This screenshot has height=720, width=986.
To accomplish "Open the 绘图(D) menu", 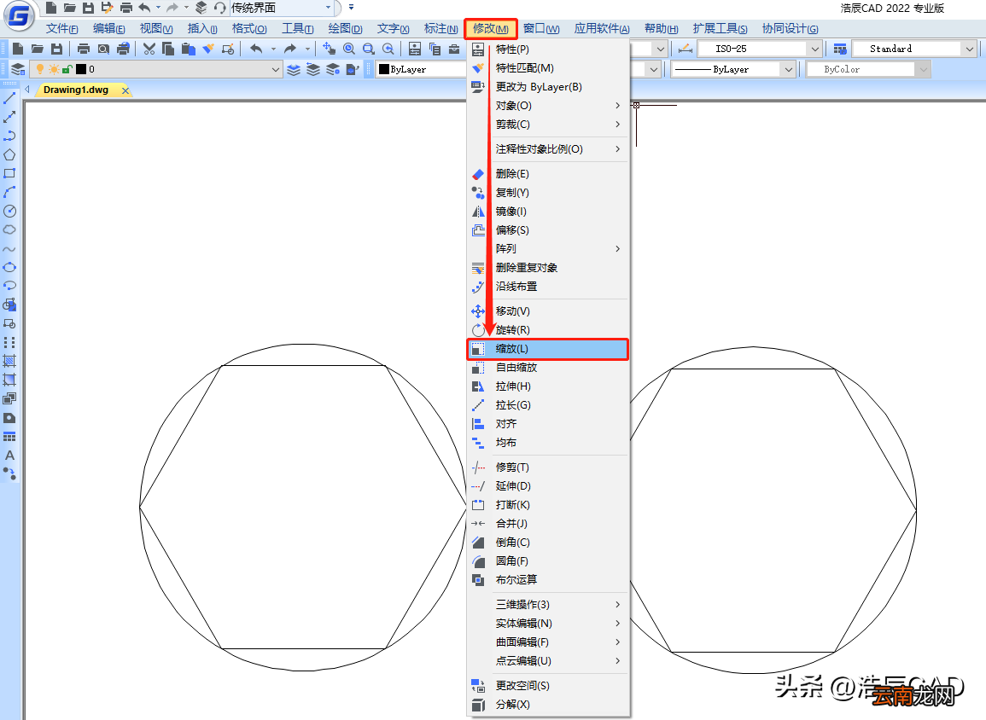I will click(x=345, y=29).
